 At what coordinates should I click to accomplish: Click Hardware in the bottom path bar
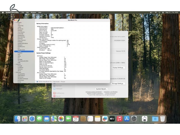56,82
